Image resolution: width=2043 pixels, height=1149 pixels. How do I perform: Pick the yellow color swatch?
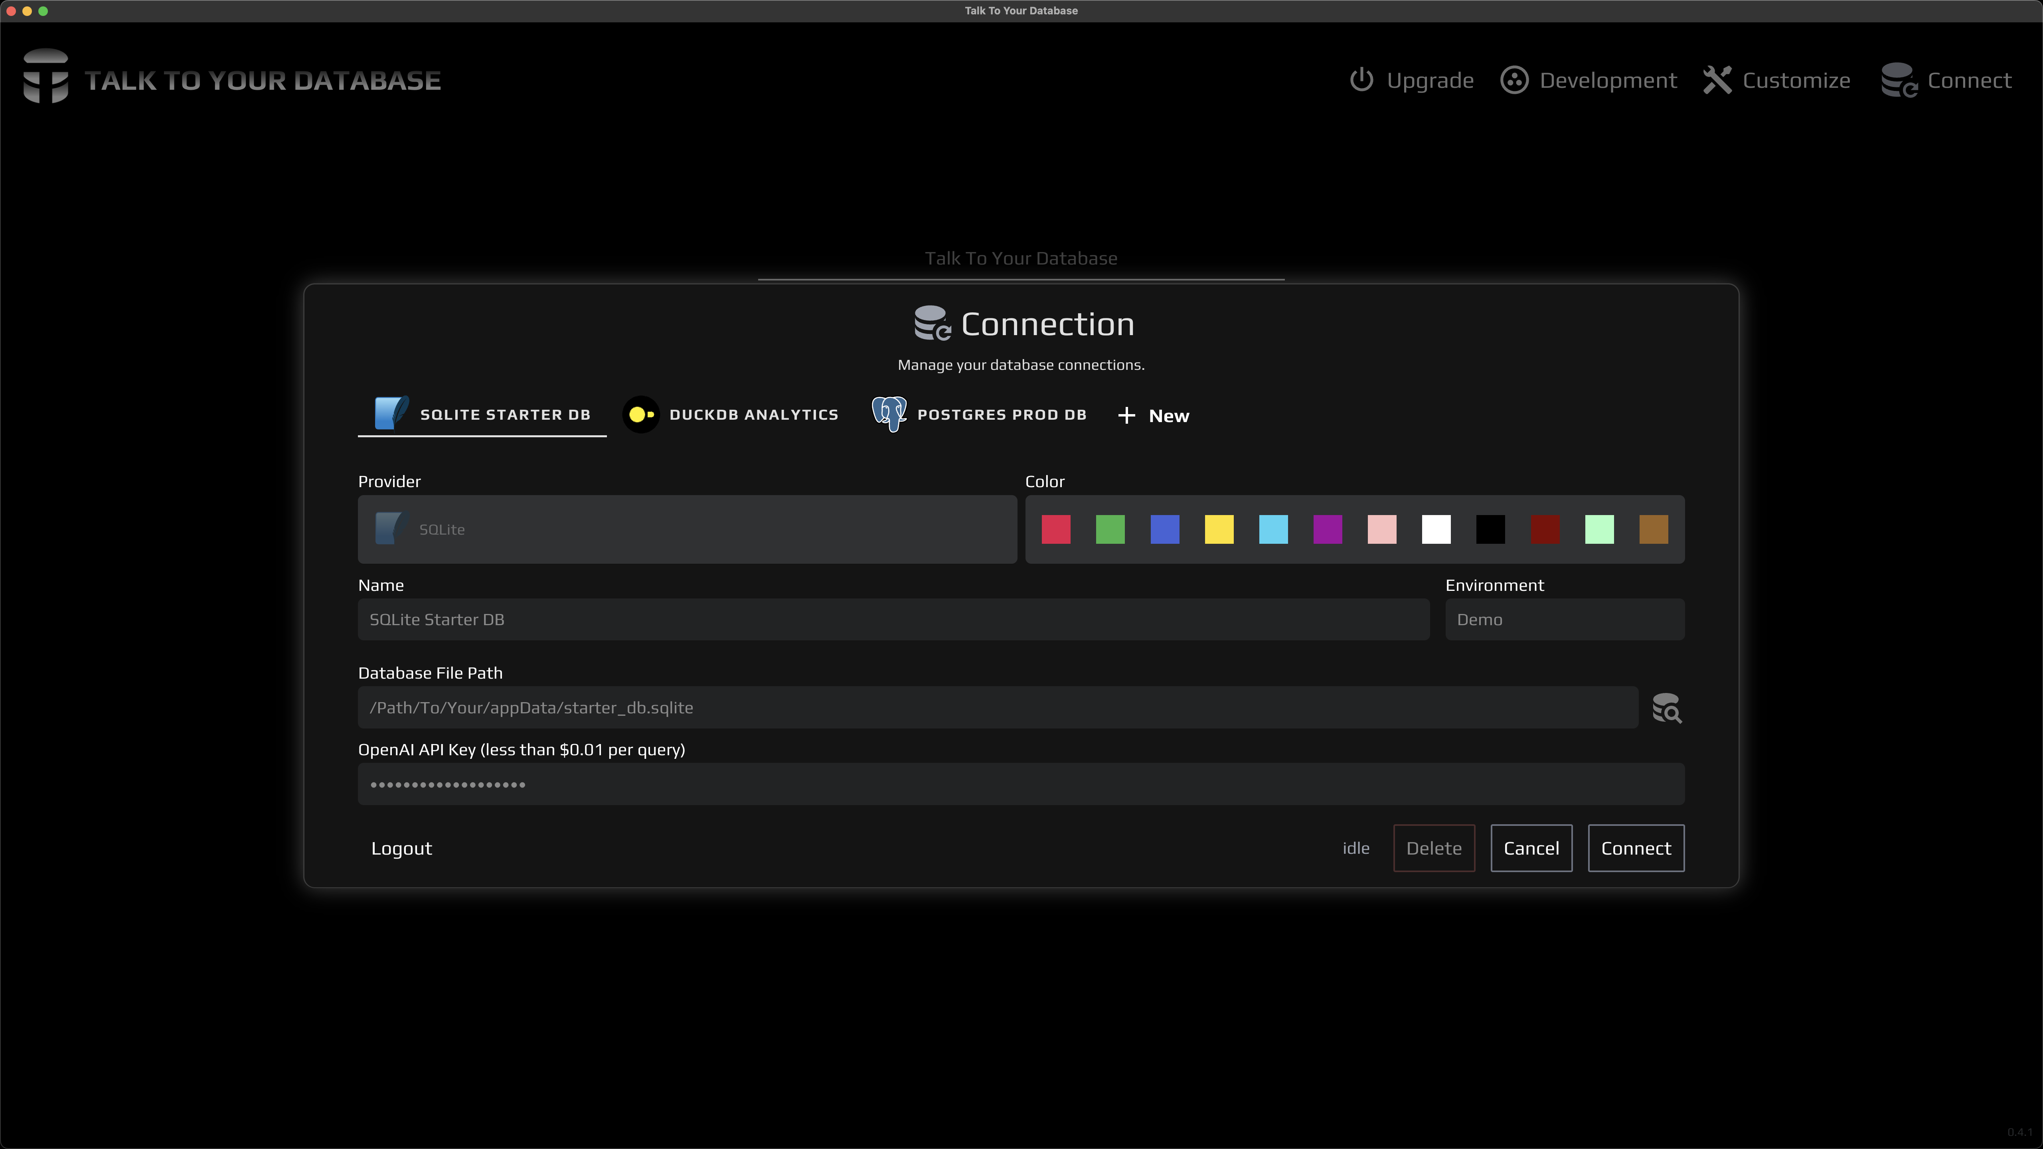click(1219, 530)
